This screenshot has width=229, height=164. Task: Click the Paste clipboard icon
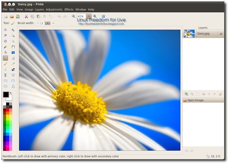[x=38, y=16]
